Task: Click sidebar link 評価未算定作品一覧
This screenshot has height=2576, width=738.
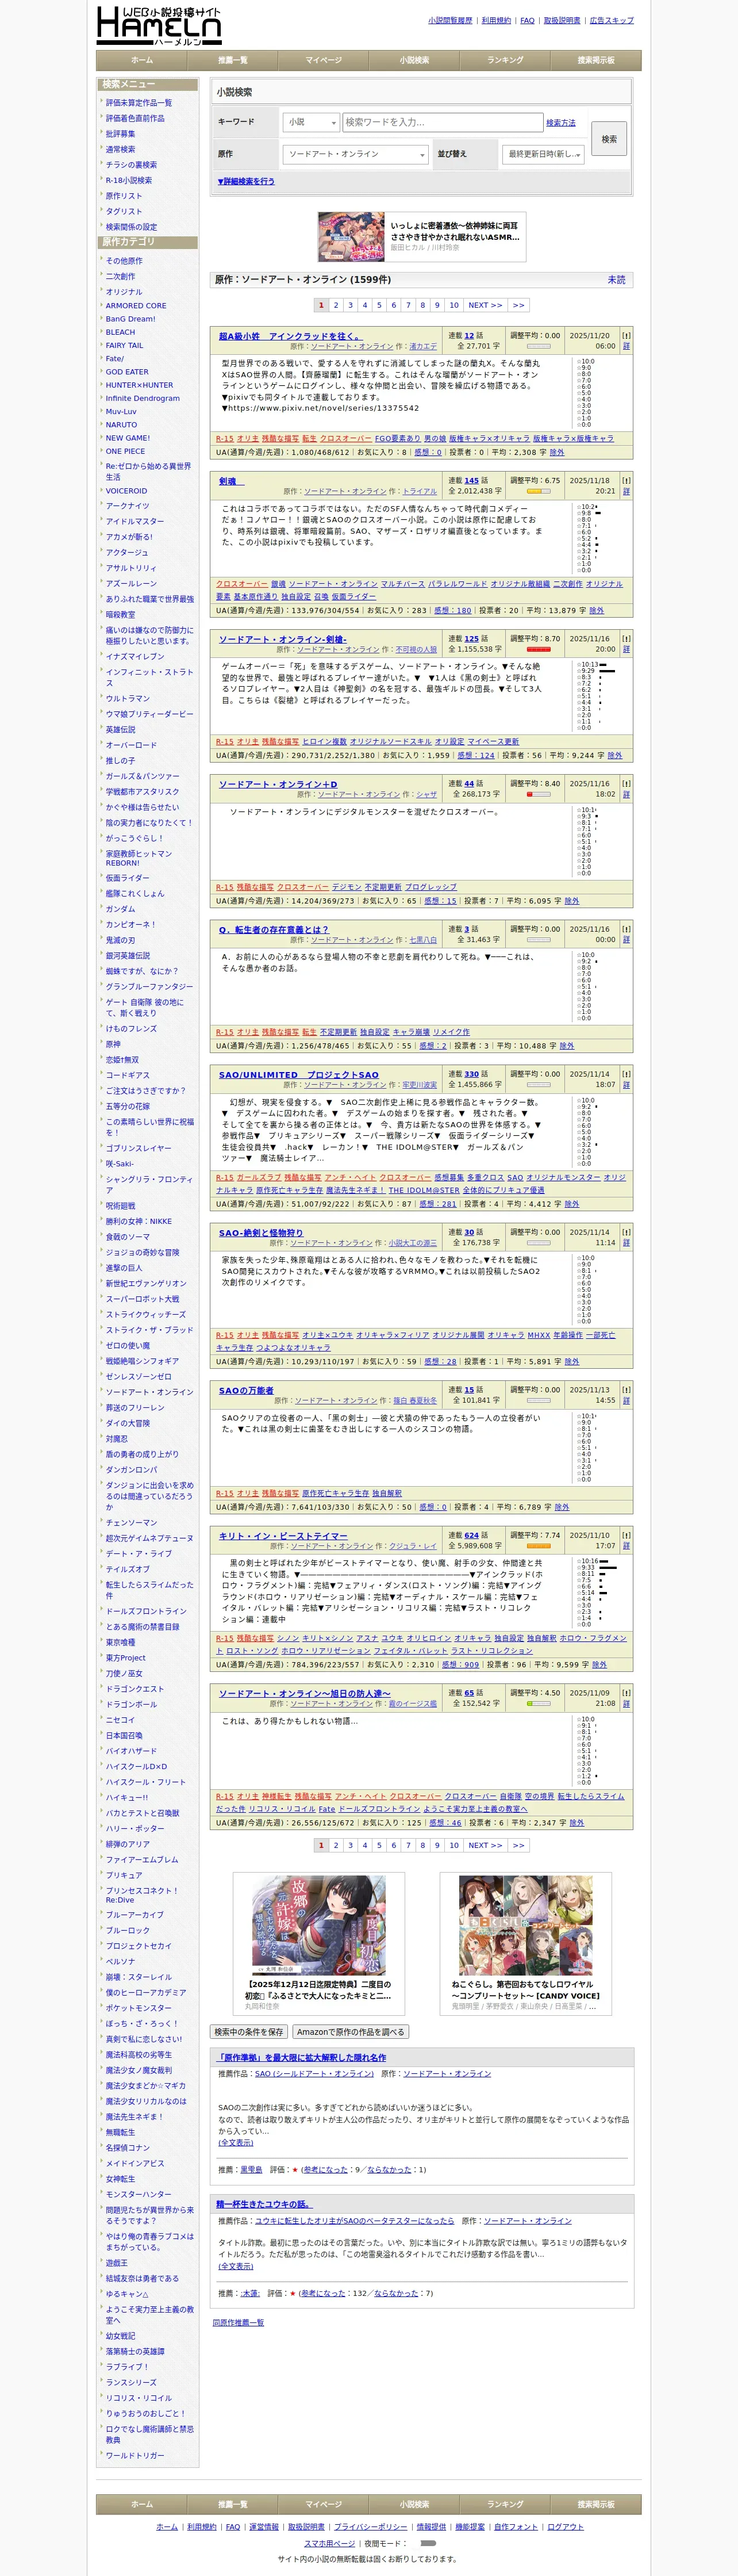Action: [x=138, y=103]
